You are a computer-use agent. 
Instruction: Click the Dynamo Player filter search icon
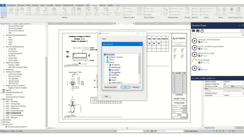pos(242,35)
